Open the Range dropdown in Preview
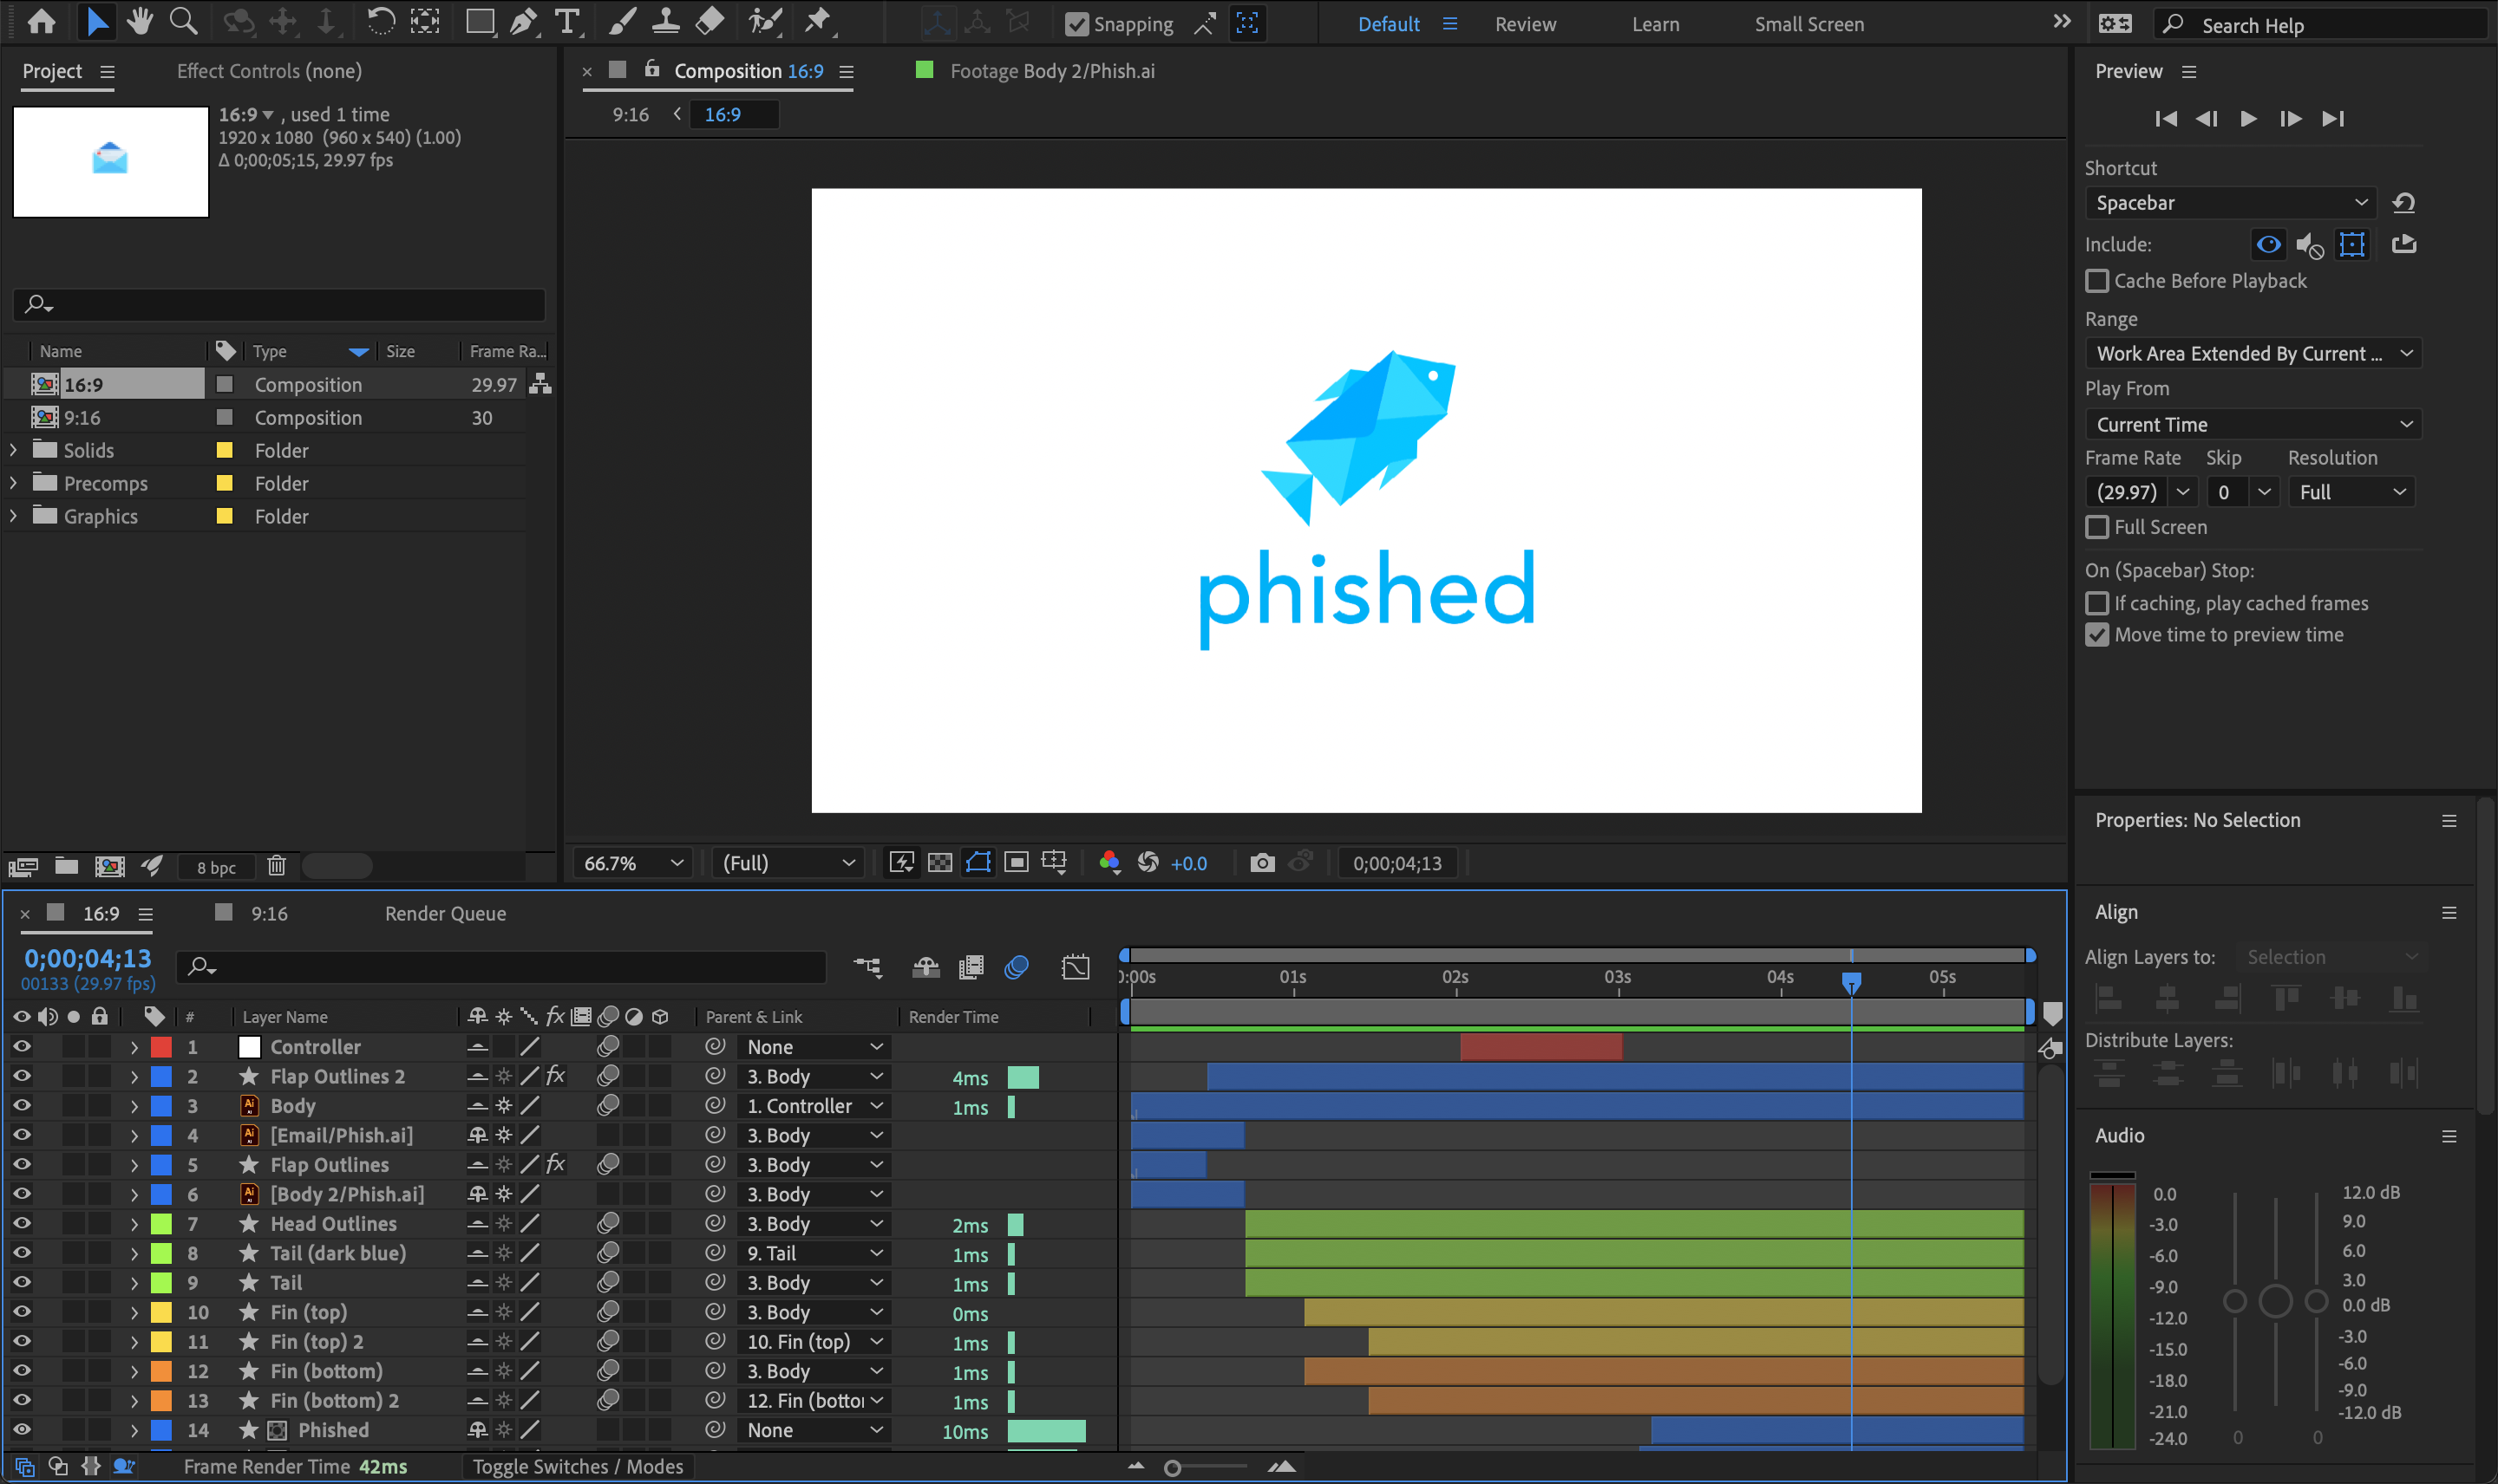Image resolution: width=2498 pixels, height=1484 pixels. (2253, 353)
